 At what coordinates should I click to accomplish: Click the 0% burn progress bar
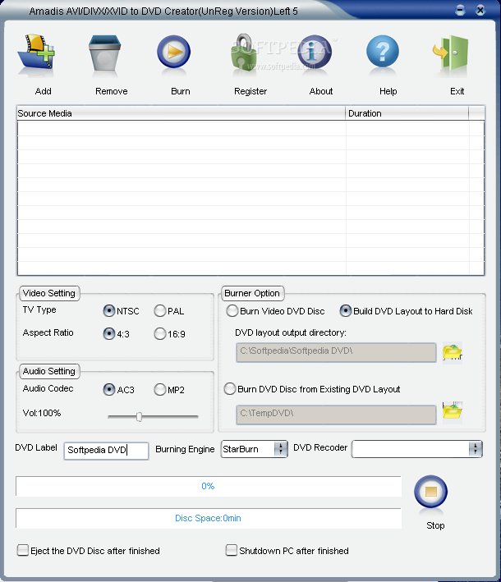[x=209, y=486]
